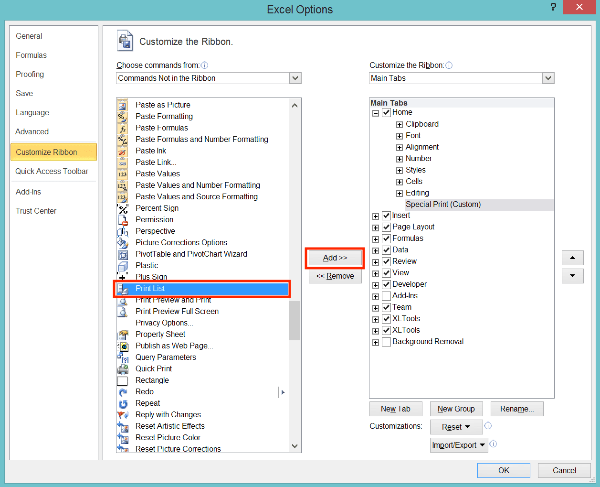The height and width of the screenshot is (487, 600).
Task: Select the Paste Link icon
Action: pyautogui.click(x=123, y=162)
